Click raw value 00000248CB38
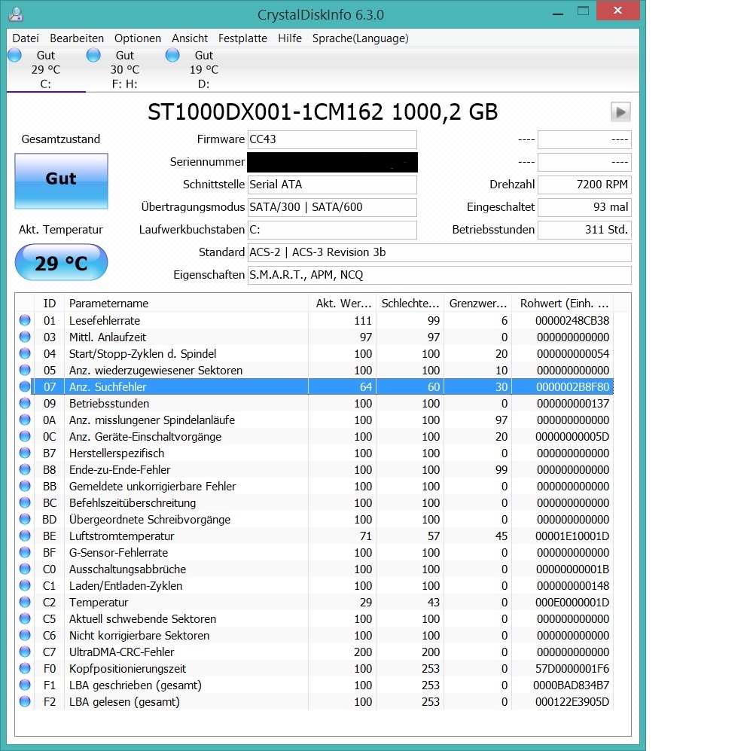The width and height of the screenshot is (753, 751). click(572, 320)
